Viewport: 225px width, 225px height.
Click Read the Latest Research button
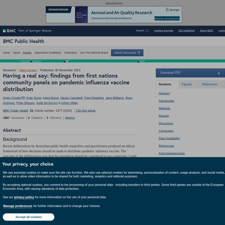167,18
